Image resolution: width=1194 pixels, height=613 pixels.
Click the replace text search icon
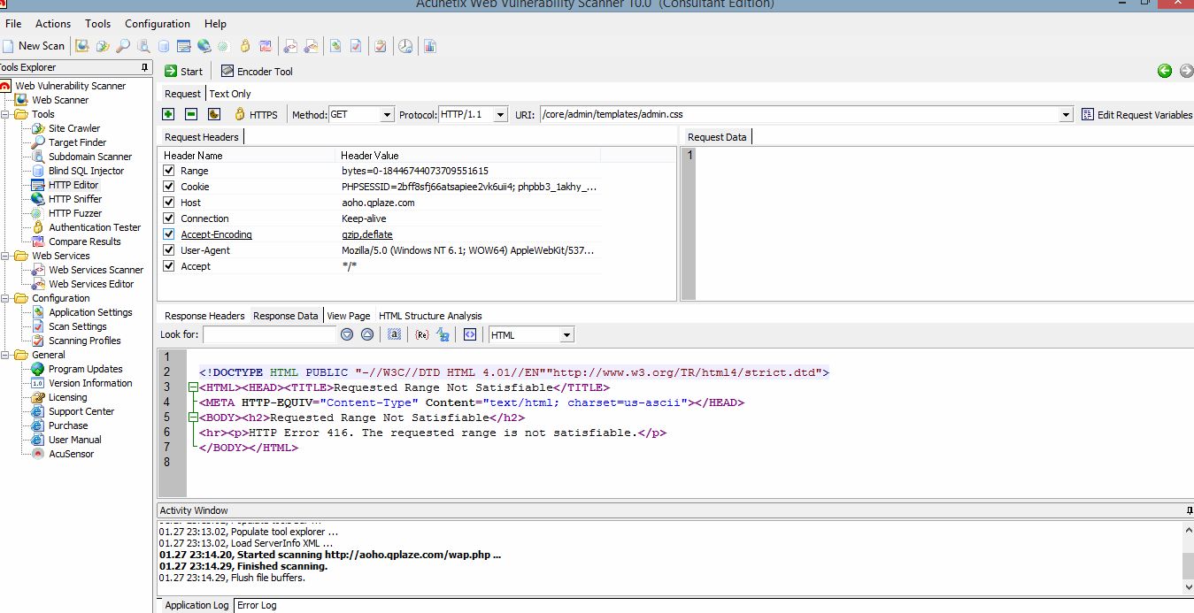(x=443, y=334)
